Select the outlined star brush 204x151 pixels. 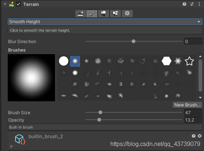189,61
